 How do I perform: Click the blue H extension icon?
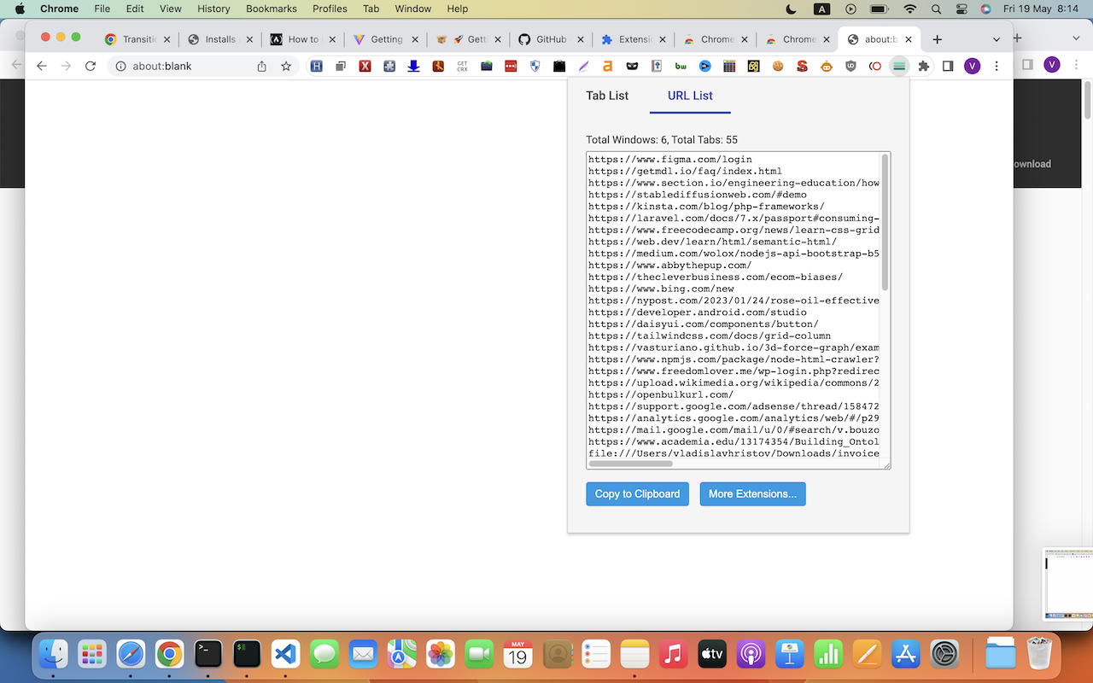point(317,66)
